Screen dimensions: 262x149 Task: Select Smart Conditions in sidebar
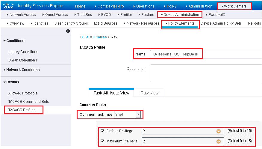click(22, 60)
